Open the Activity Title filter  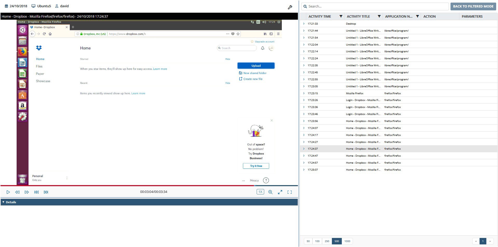tap(379, 16)
